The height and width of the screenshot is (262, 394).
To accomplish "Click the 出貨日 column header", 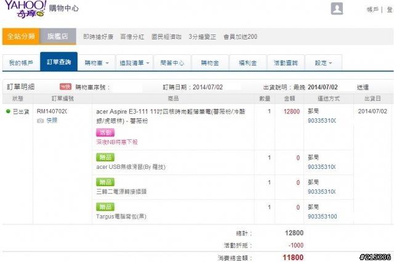I will 372,99.
